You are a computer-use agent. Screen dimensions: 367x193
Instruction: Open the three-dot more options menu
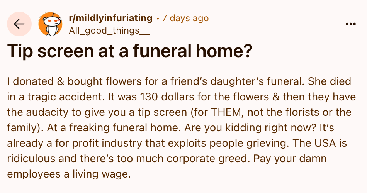(x=350, y=24)
